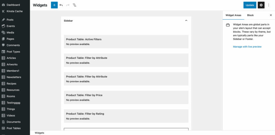This screenshot has height=135, width=275.
Task: Add a block with the plus button
Action: click(x=54, y=5)
